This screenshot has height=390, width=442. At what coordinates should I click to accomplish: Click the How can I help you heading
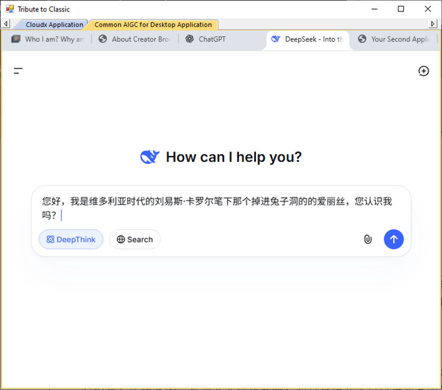234,157
